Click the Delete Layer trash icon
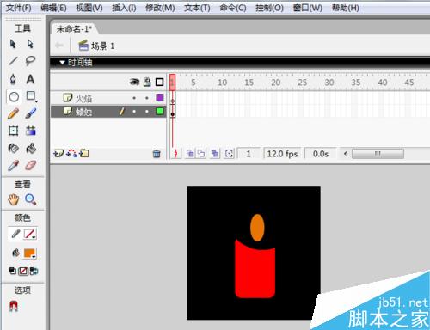Image resolution: width=430 pixels, height=330 pixels. click(157, 154)
